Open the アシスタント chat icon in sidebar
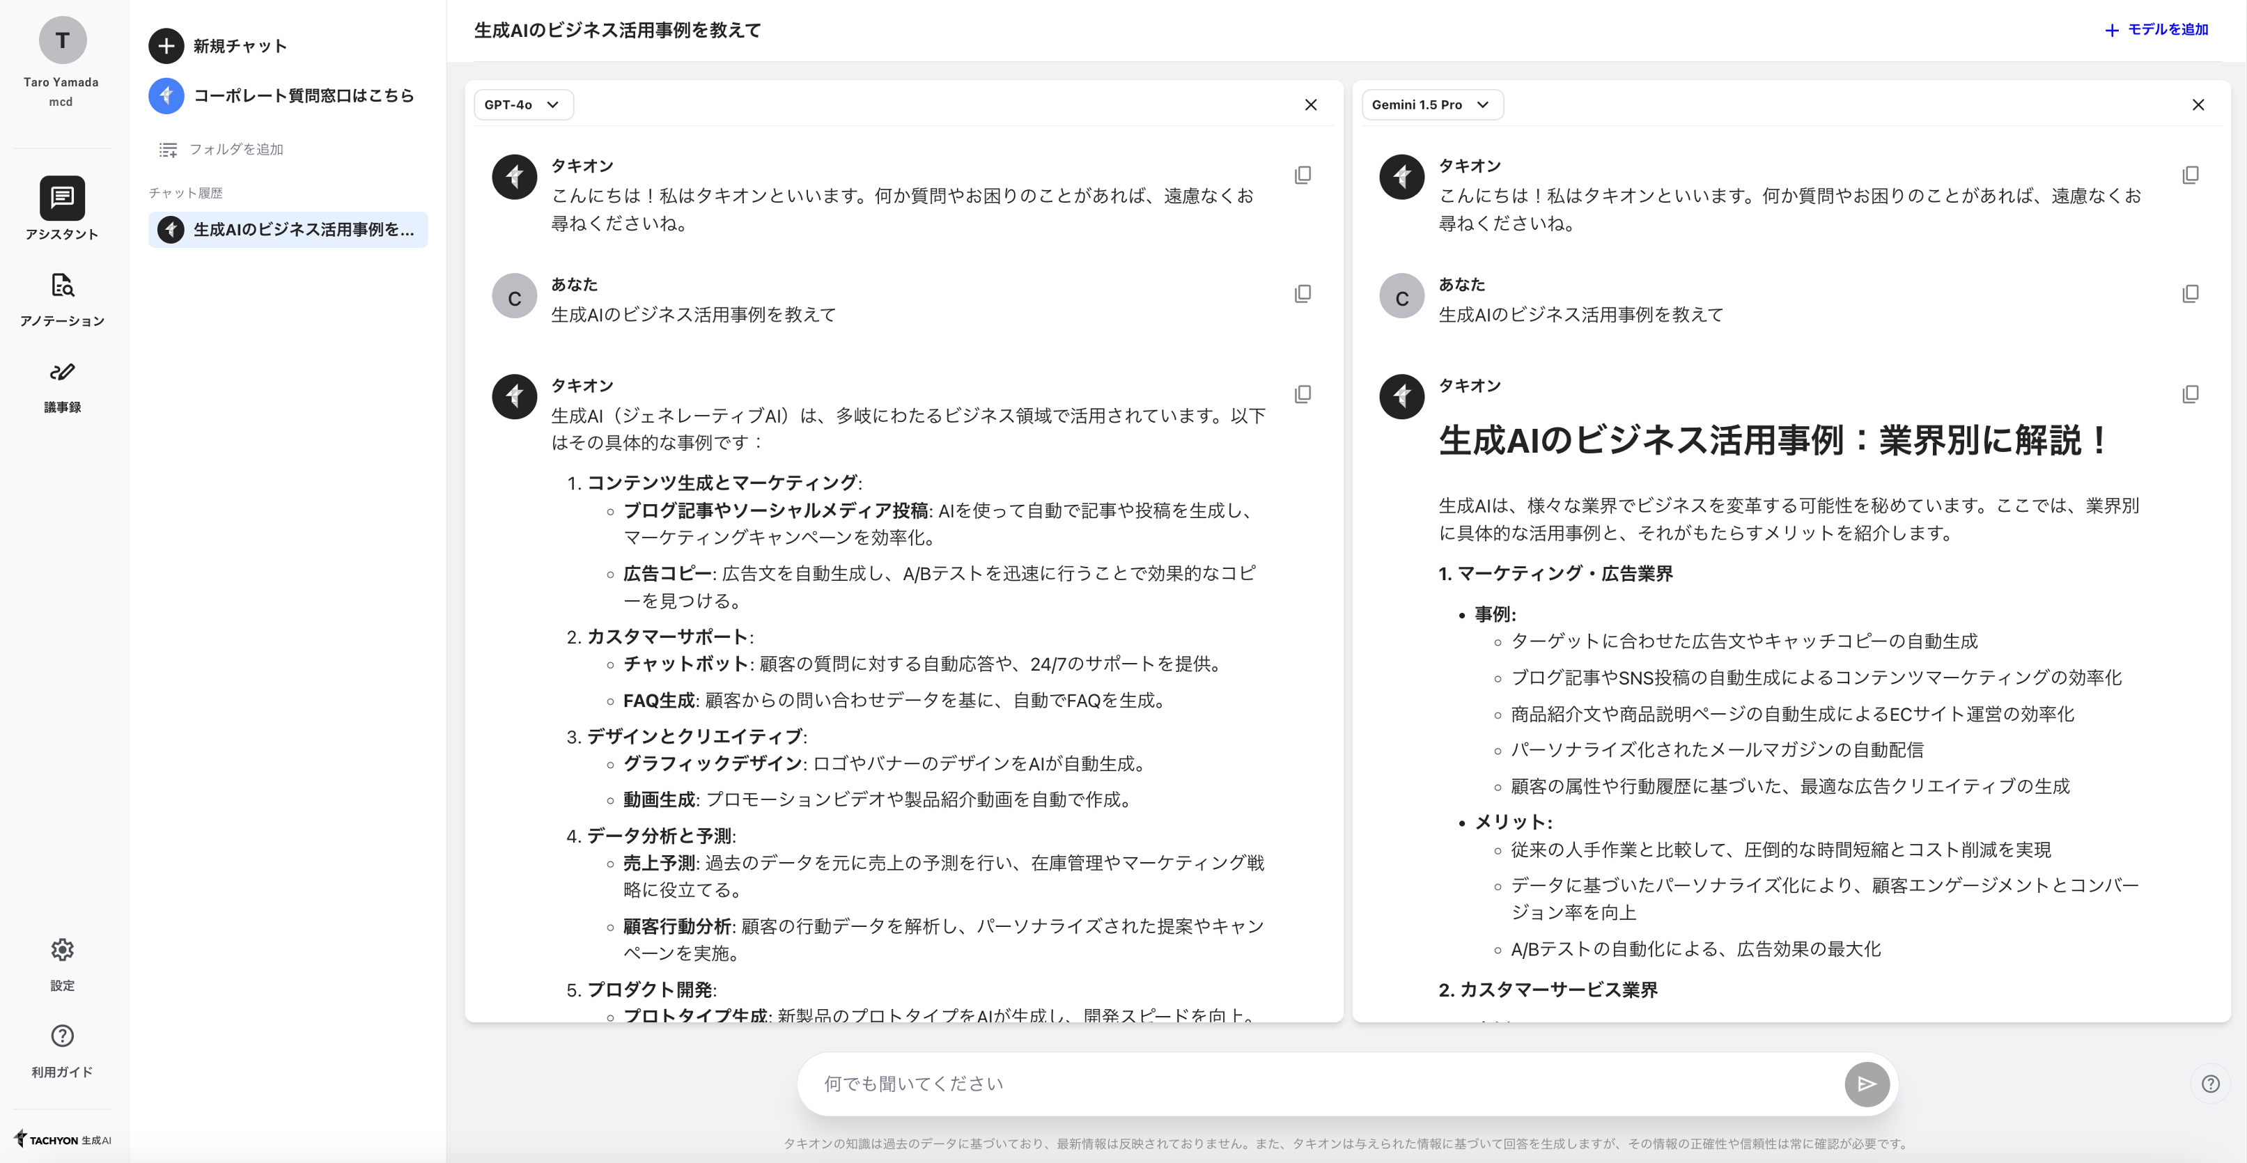Screen dimensions: 2247x1163 62,198
